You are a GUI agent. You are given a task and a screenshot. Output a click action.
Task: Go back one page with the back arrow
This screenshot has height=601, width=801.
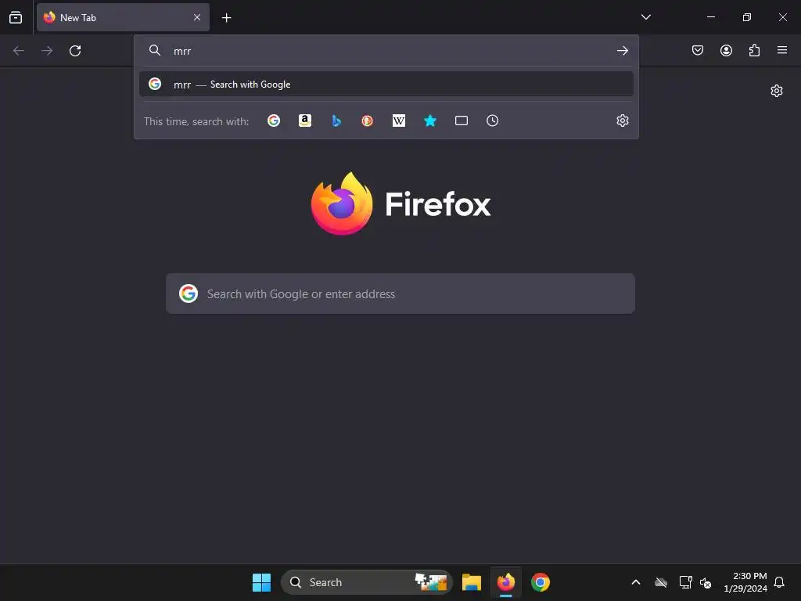point(19,51)
